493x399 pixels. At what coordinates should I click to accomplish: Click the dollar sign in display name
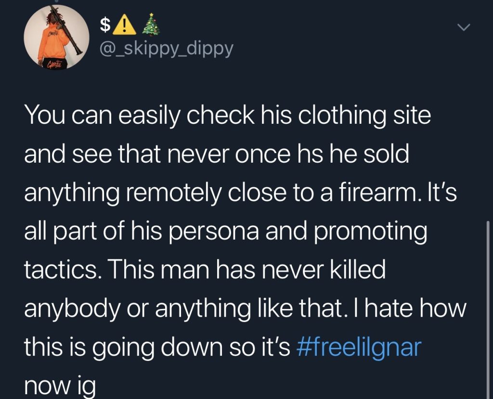(105, 25)
